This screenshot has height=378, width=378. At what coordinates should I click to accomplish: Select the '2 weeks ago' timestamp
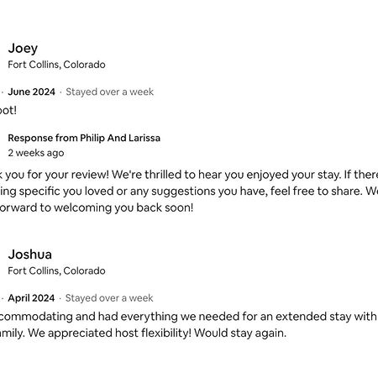point(36,153)
